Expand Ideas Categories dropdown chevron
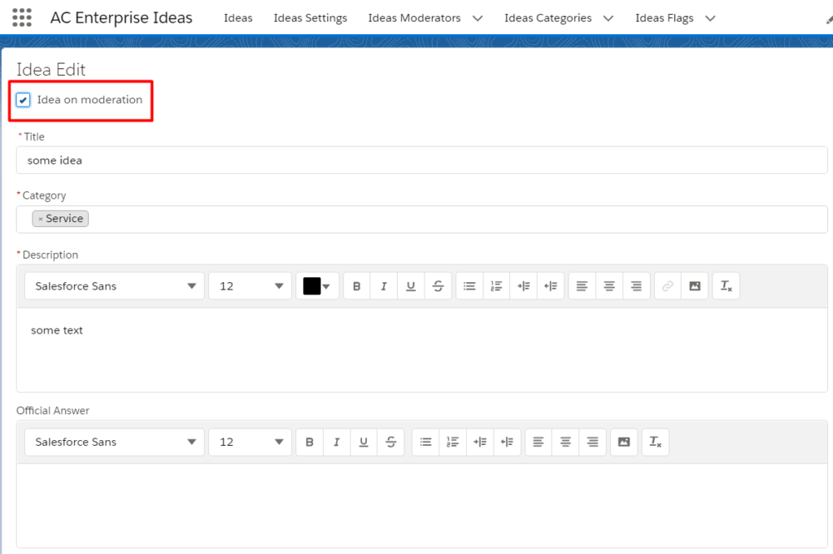The image size is (833, 554). (608, 18)
